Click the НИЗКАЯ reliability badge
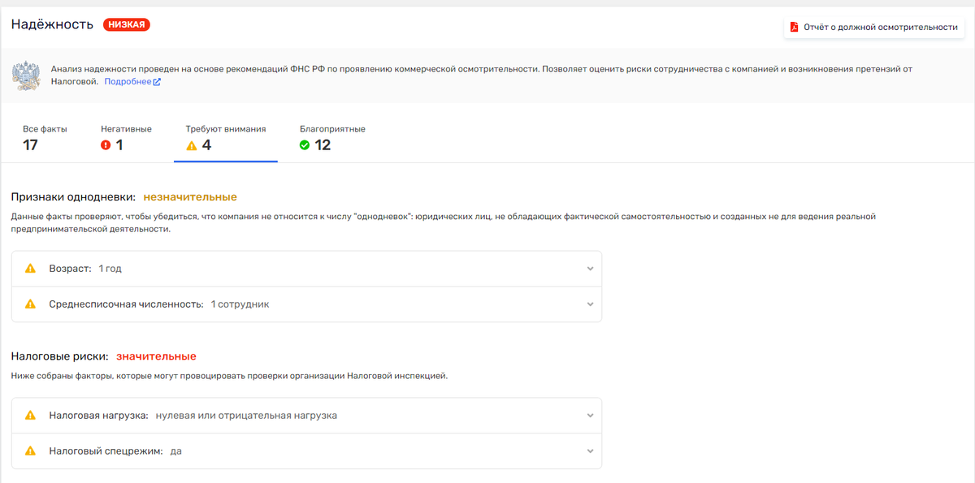This screenshot has height=483, width=975. tap(127, 25)
